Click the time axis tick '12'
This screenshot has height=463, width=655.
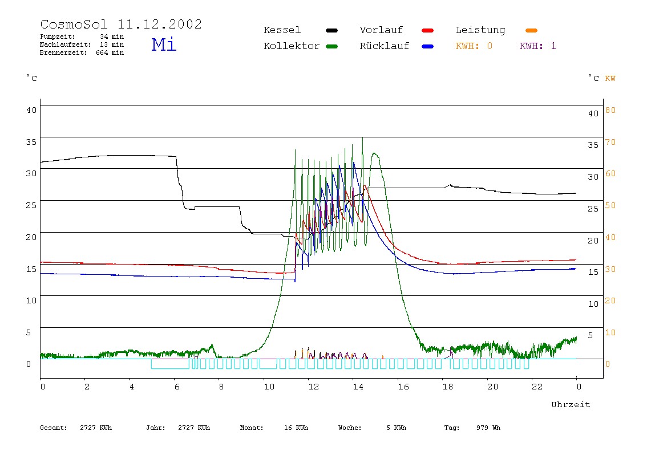313,387
